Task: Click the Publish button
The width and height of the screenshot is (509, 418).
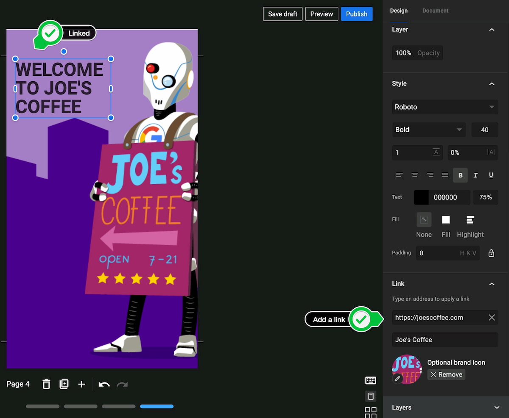Action: [x=357, y=14]
